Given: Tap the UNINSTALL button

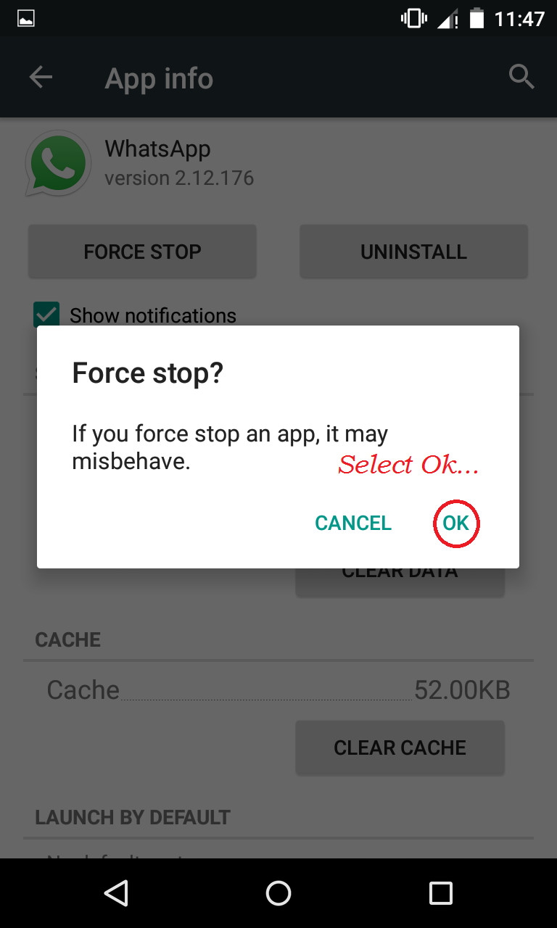Looking at the screenshot, I should point(413,252).
